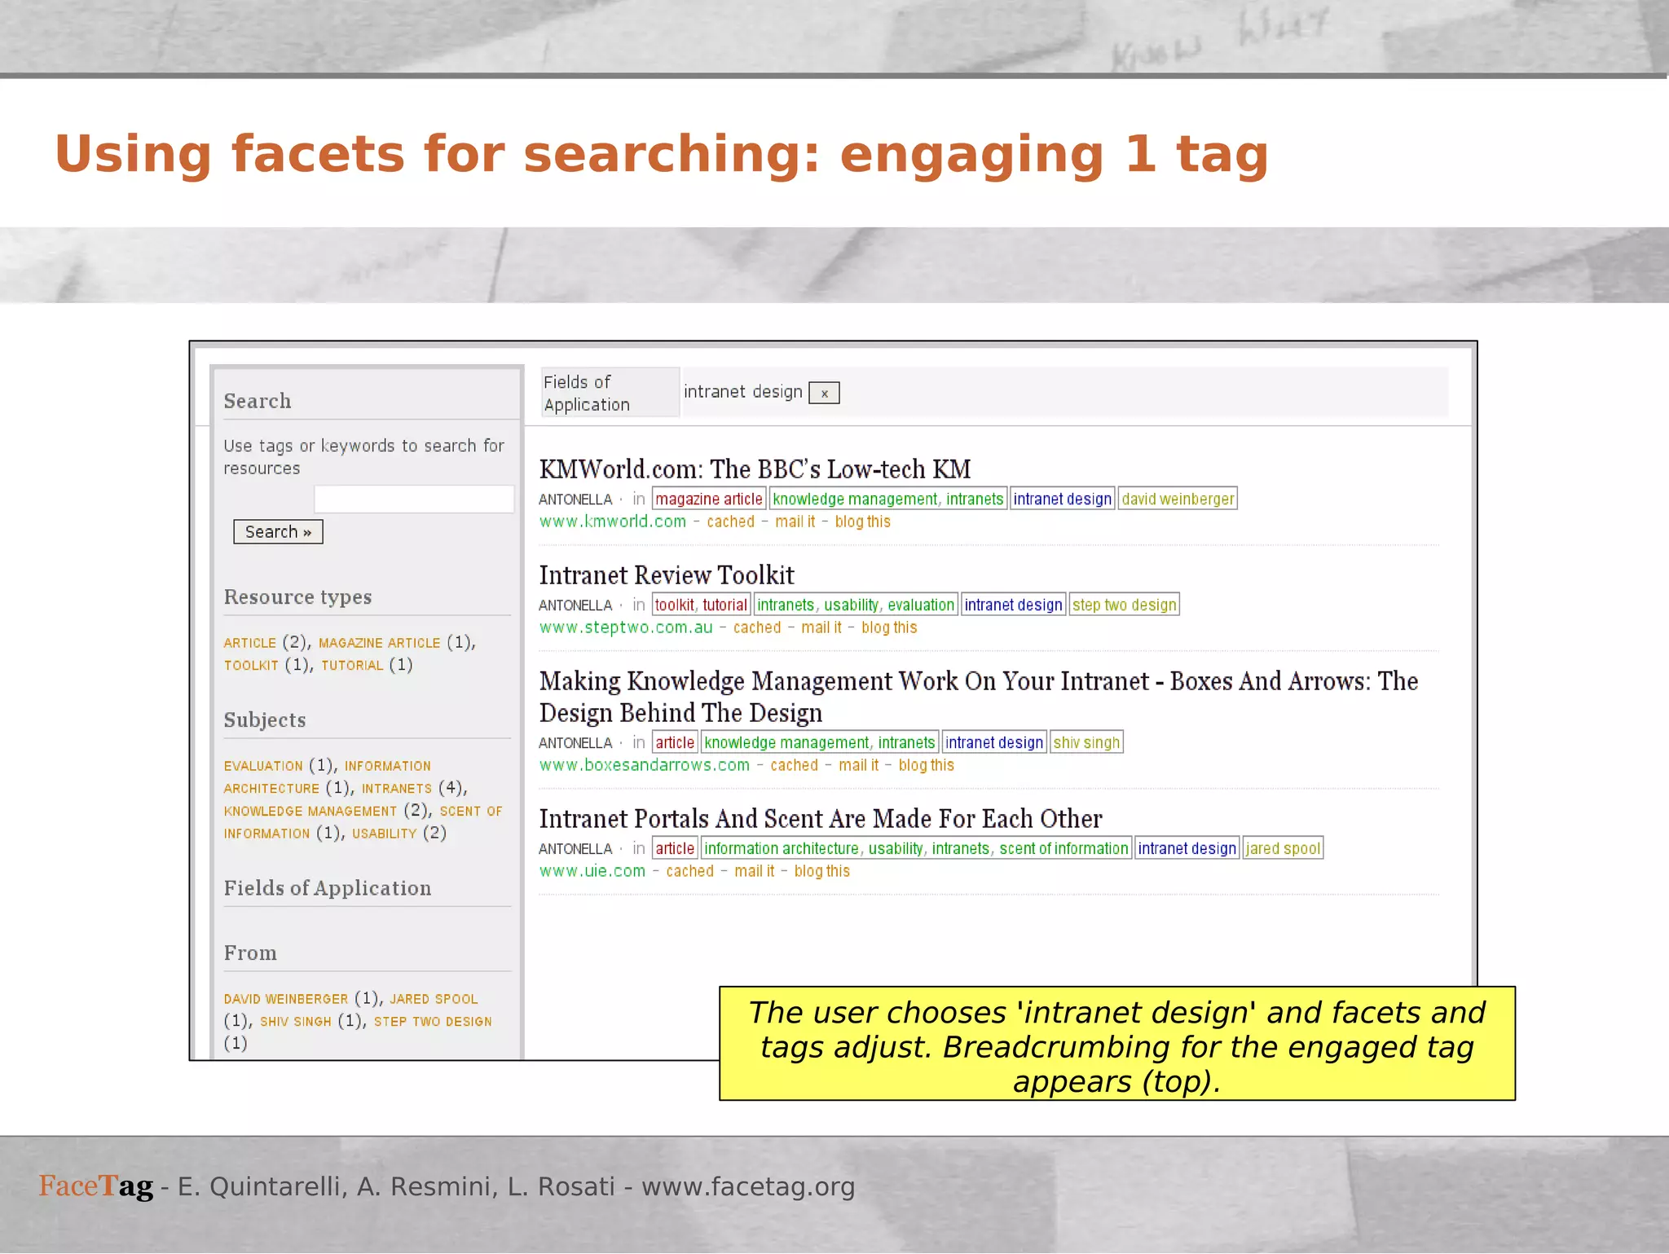Click 'information architecture' tag on uie result
Screen dimensions: 1669x1254
point(782,849)
